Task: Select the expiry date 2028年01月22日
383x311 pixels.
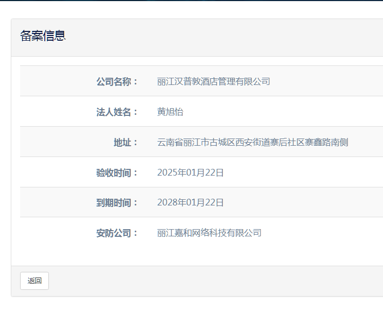Action: tap(190, 202)
